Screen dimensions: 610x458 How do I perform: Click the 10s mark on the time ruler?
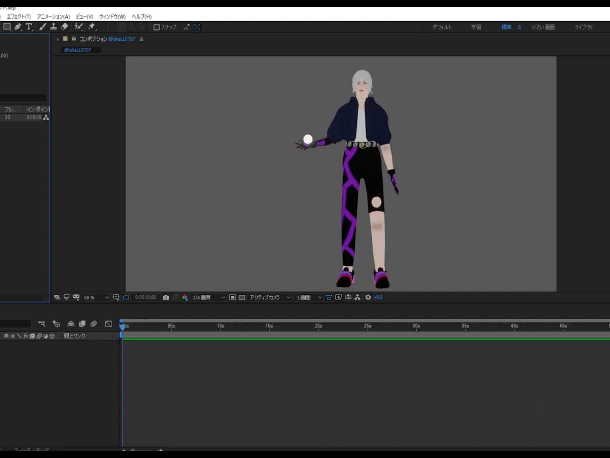220,326
